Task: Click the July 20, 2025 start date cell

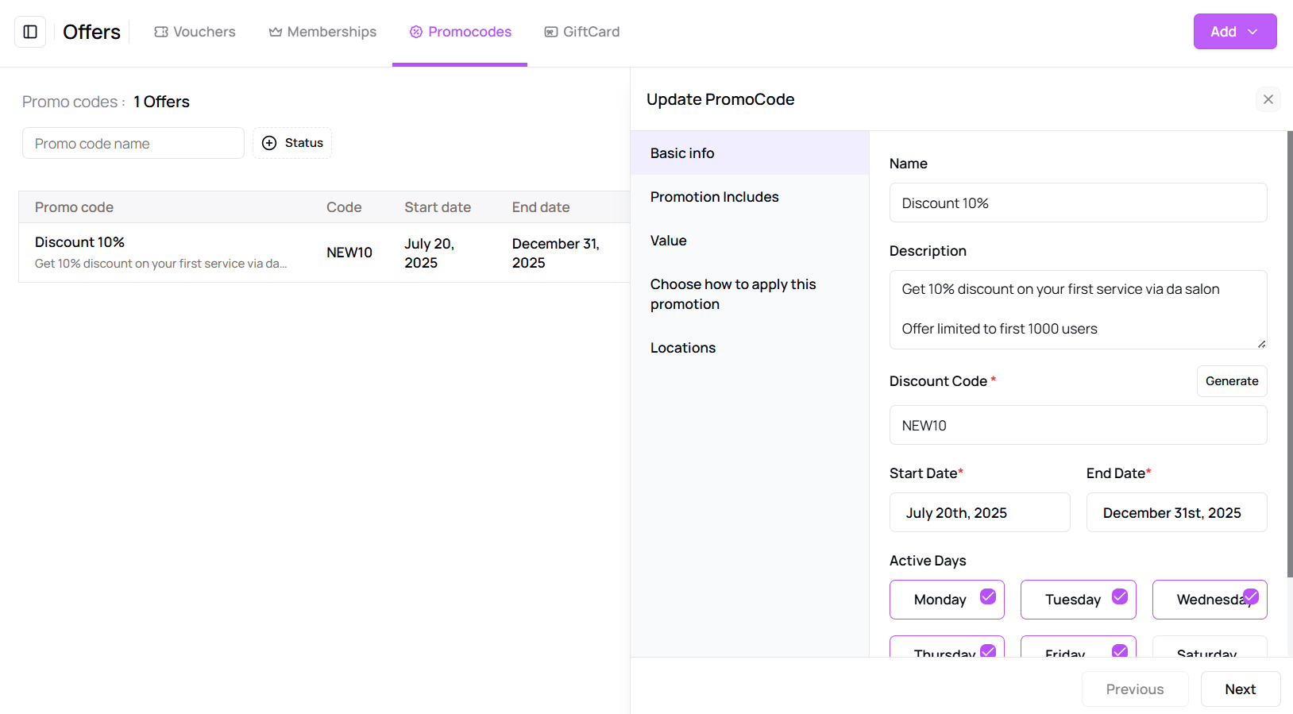Action: 430,253
